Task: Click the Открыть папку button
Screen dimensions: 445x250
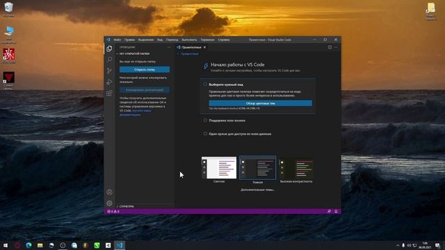Action: click(x=145, y=69)
